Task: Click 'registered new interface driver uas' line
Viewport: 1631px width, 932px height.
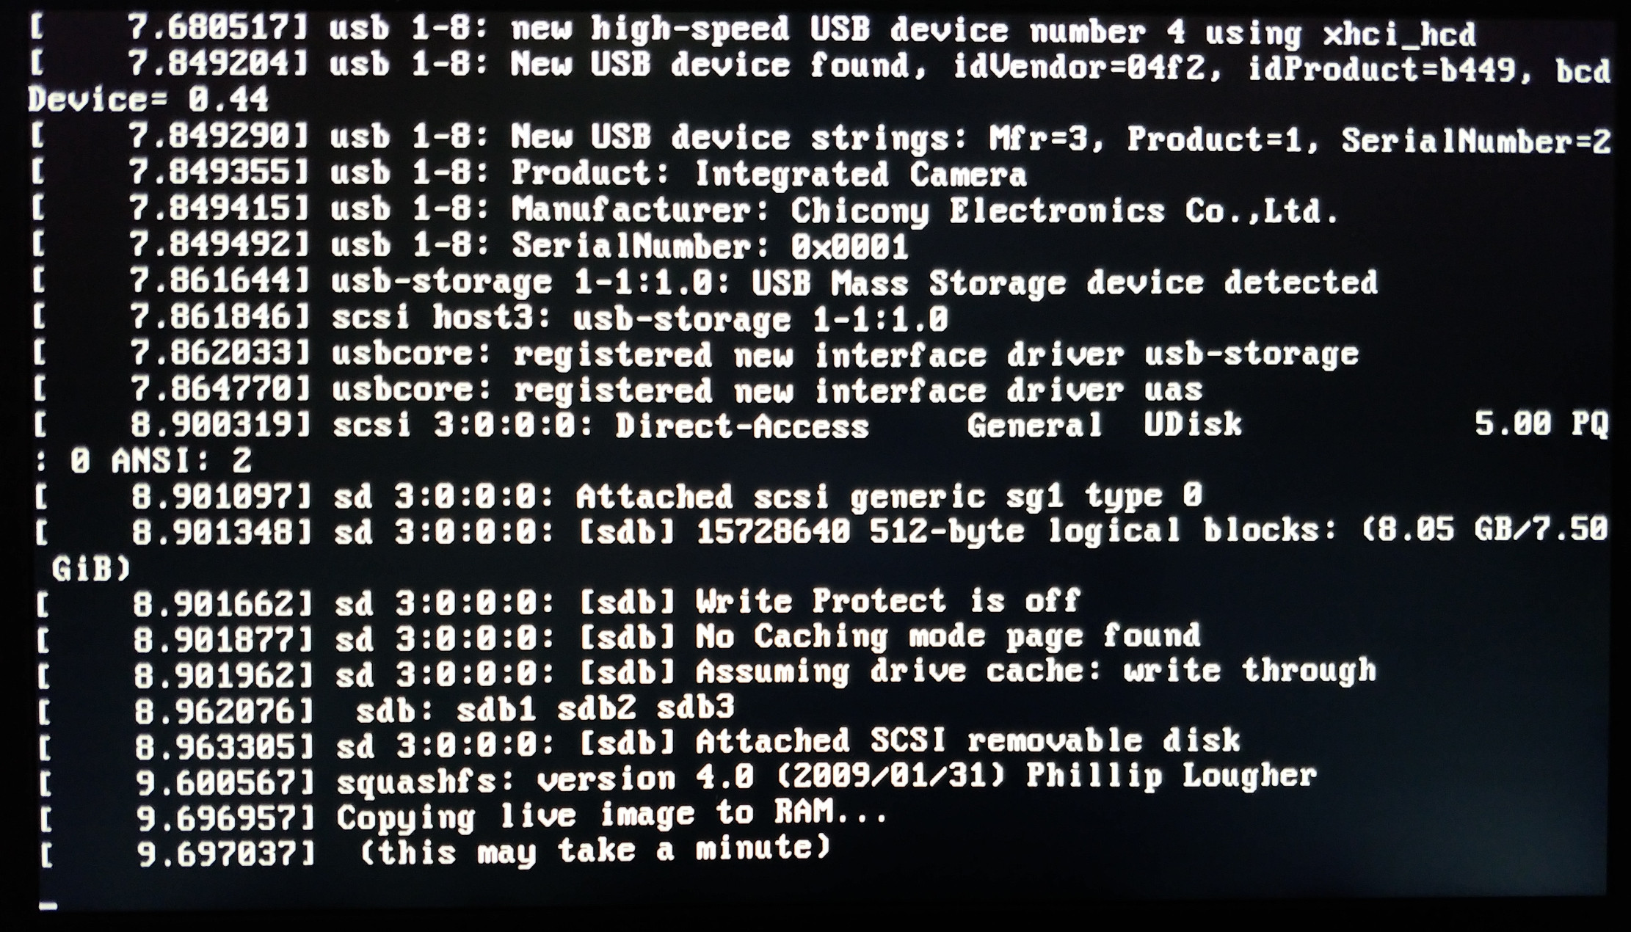Action: (x=617, y=390)
